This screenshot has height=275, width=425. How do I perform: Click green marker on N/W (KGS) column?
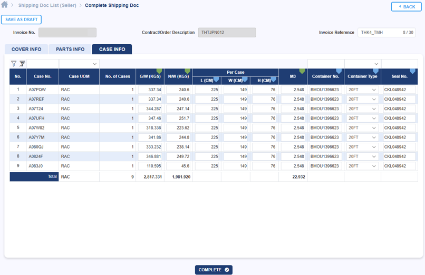tap(188, 71)
